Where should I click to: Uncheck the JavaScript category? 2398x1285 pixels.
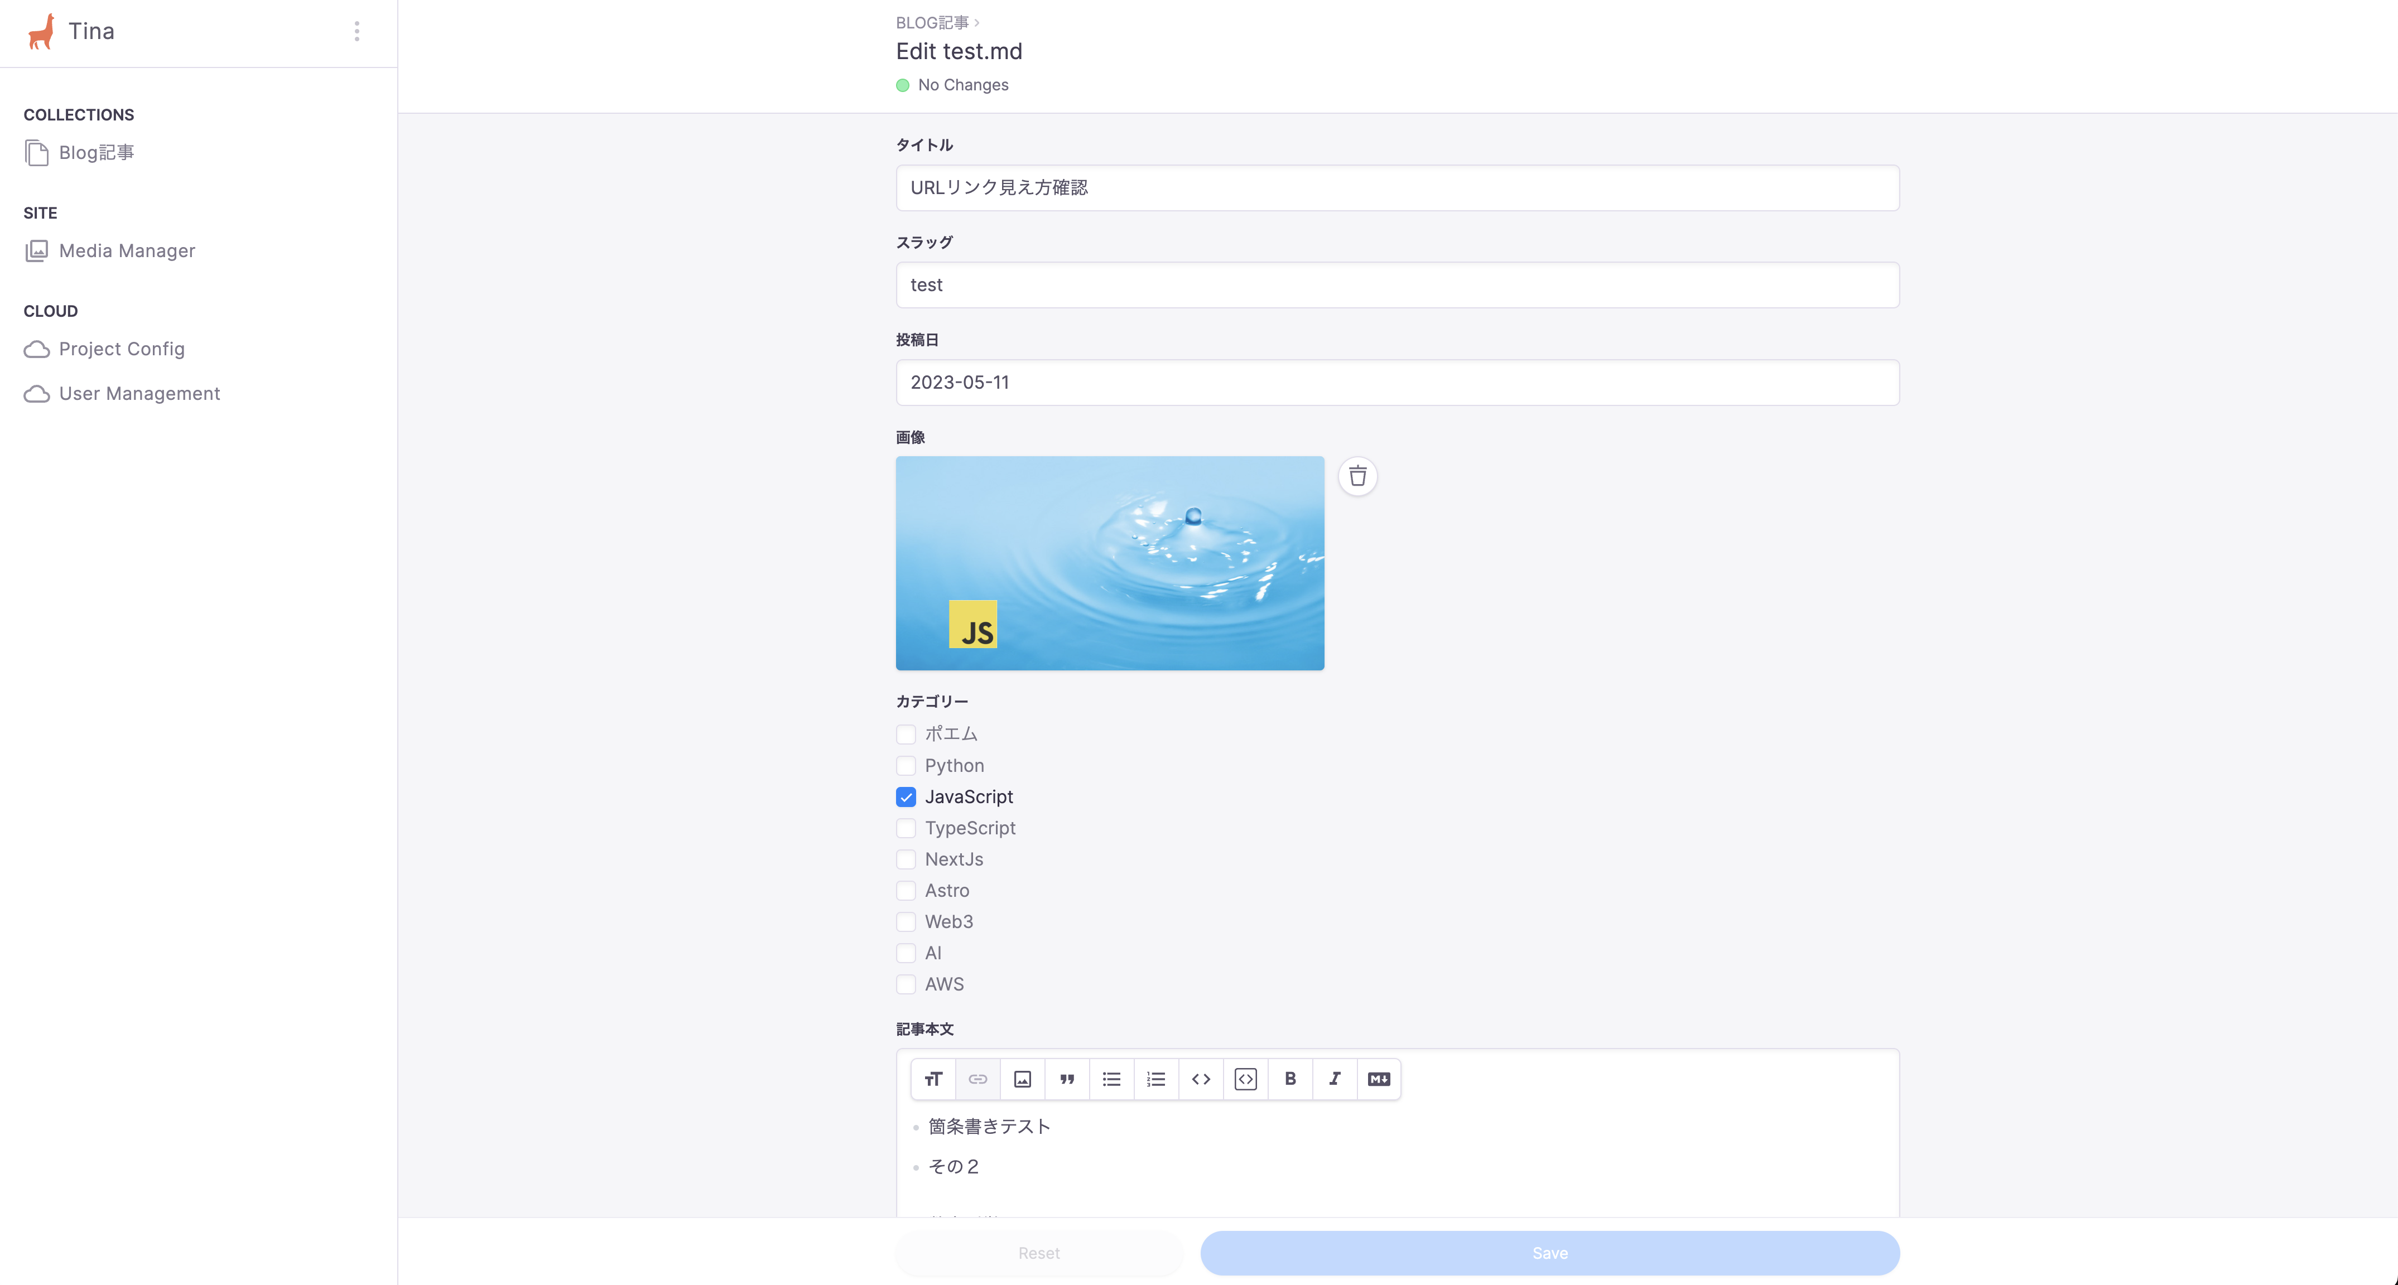pyautogui.click(x=906, y=798)
